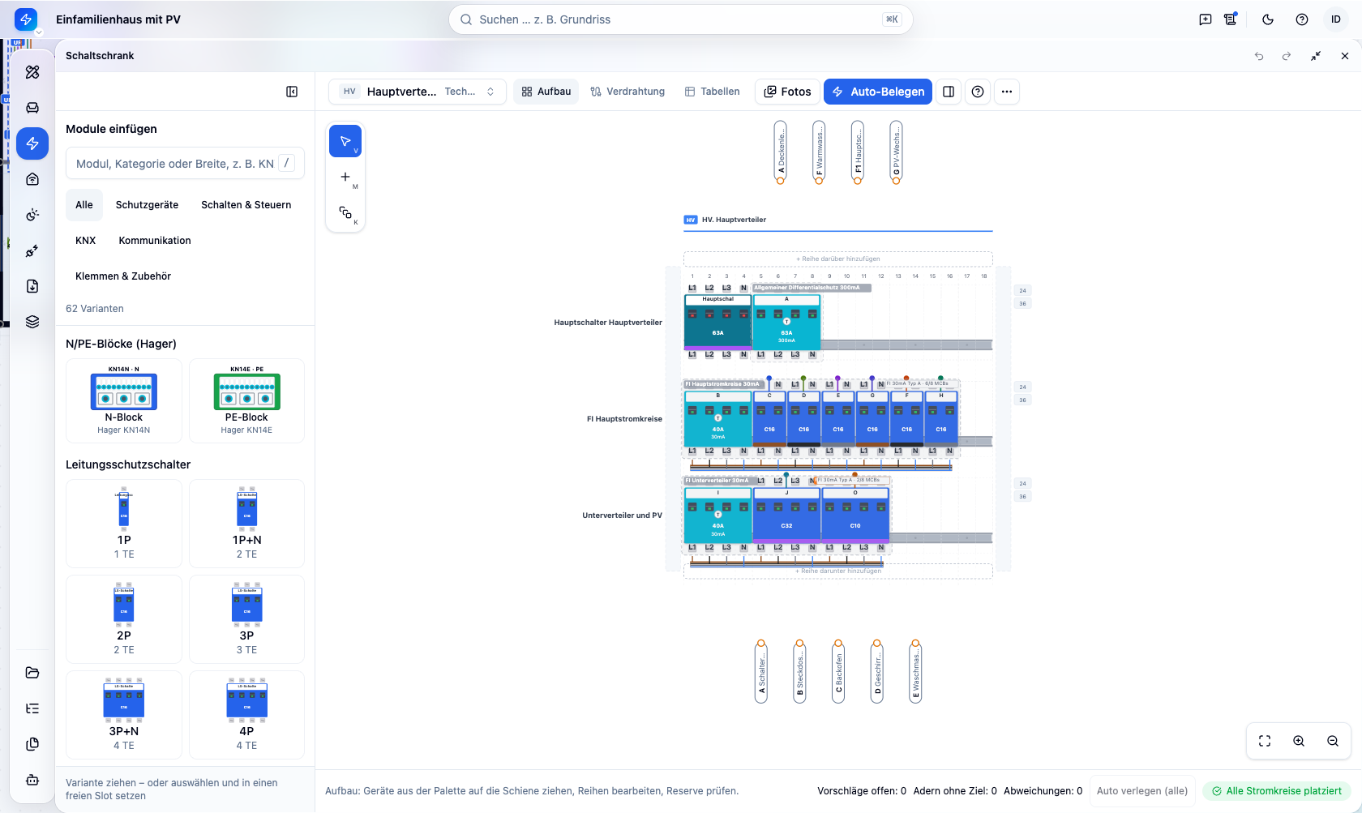Image resolution: width=1362 pixels, height=813 pixels.
Task: Zoom out of the canvas
Action: 1333,741
